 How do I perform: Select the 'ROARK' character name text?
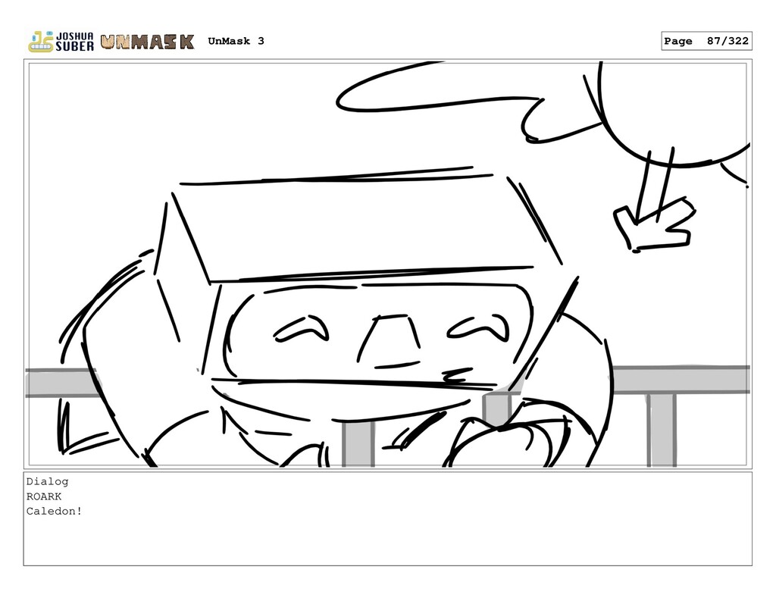click(x=44, y=496)
